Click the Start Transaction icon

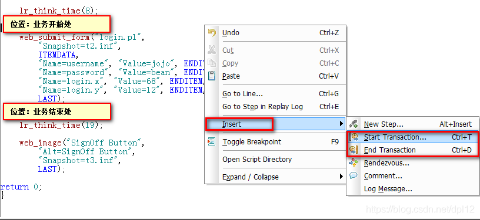pyautogui.click(x=354, y=137)
